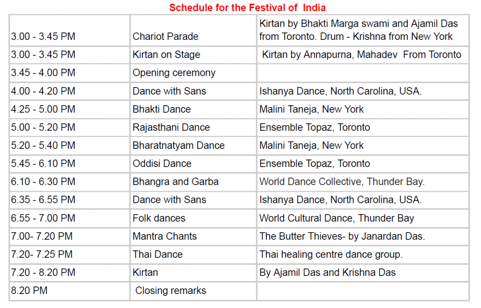481x308 pixels.
Task: Select the 'Mantra Chants' cell
Action: coord(193,236)
